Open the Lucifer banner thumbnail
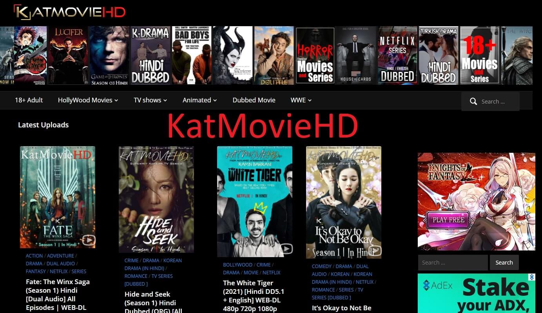Viewport: 542px width, 313px height. [68, 55]
